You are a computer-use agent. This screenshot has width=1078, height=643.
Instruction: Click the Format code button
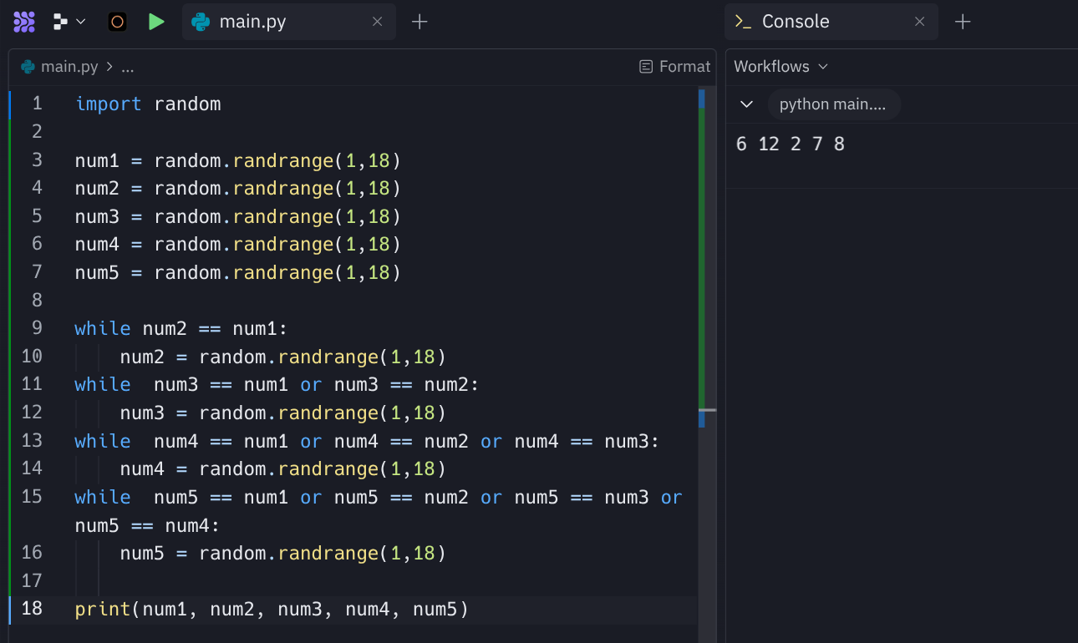coord(674,67)
